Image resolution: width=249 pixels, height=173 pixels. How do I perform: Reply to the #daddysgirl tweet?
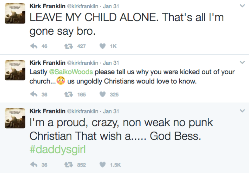[34, 165]
